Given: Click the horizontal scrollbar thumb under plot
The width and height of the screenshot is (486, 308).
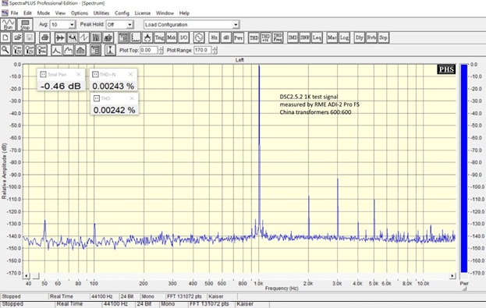Looking at the screenshot, I should (x=36, y=276).
